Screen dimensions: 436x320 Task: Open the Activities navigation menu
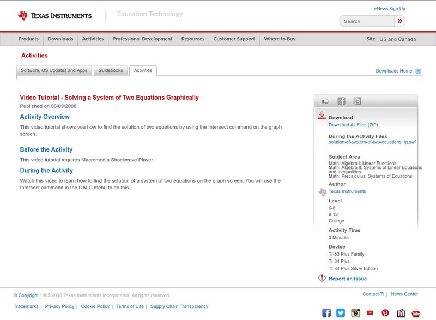(x=93, y=39)
